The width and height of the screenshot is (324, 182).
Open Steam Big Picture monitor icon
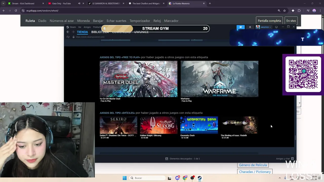[x=276, y=27]
